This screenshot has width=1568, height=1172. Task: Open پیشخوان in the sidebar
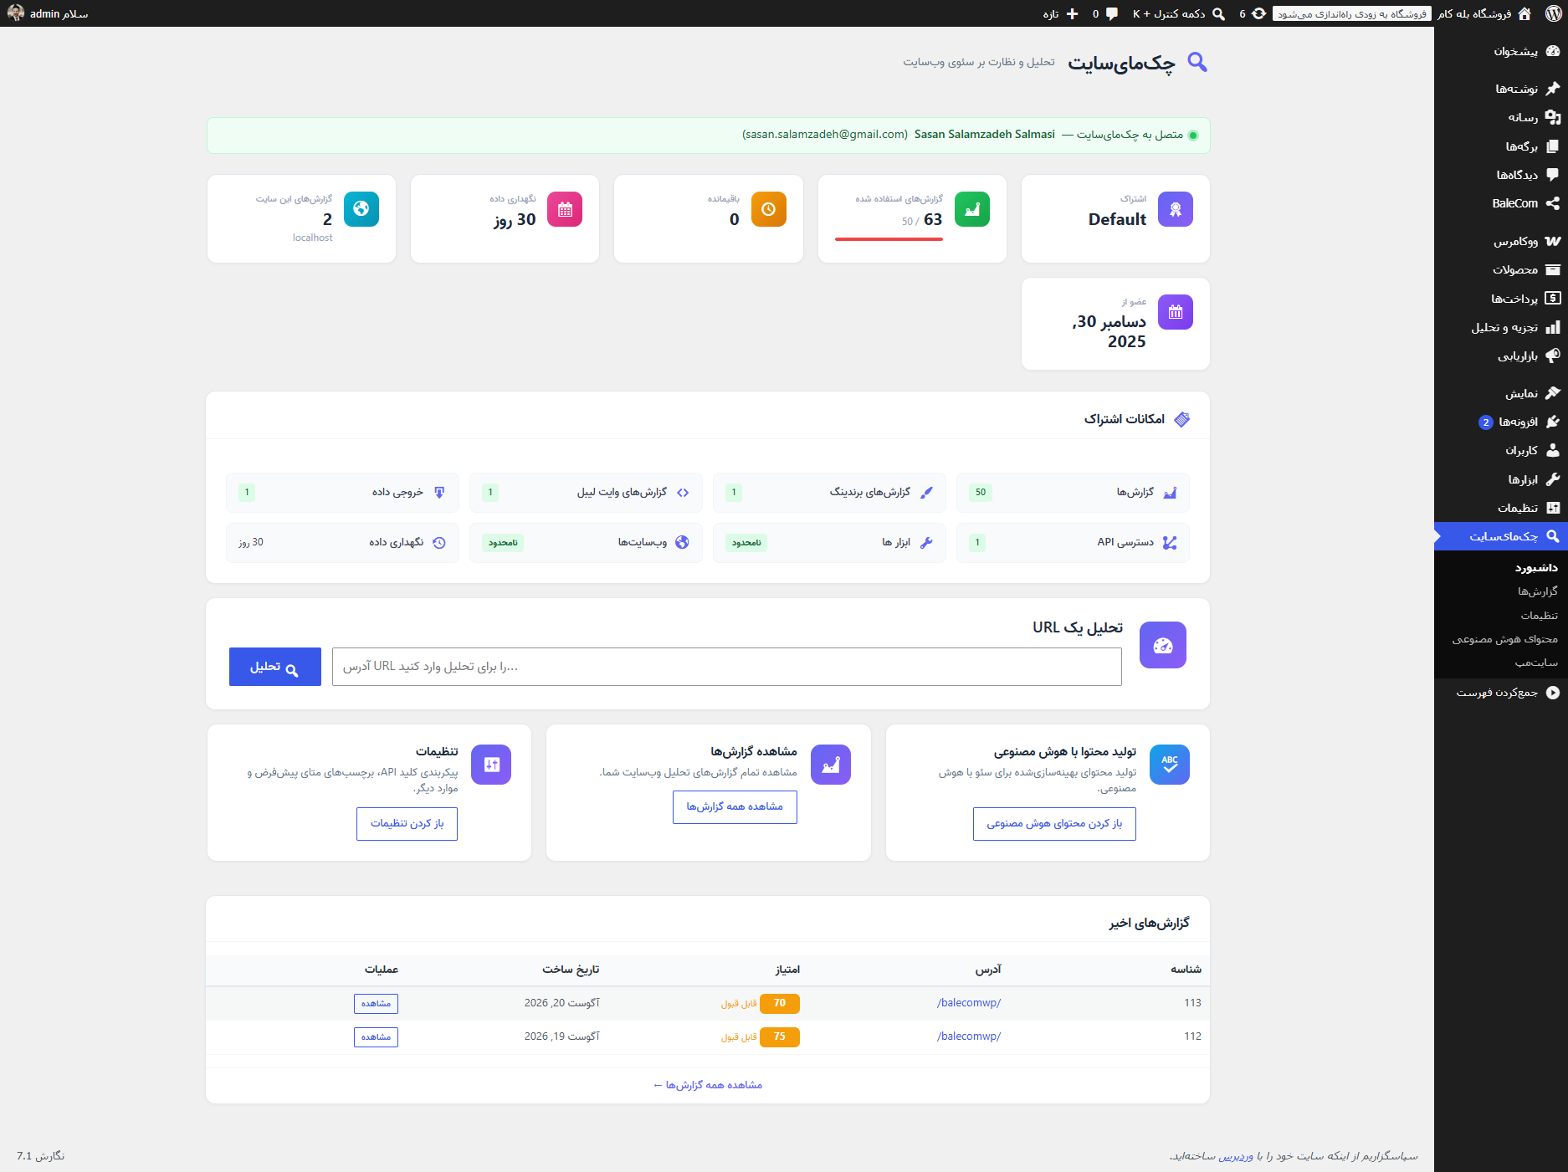[x=1501, y=51]
